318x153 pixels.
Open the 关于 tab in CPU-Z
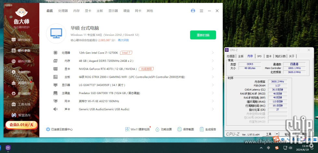[292, 56]
